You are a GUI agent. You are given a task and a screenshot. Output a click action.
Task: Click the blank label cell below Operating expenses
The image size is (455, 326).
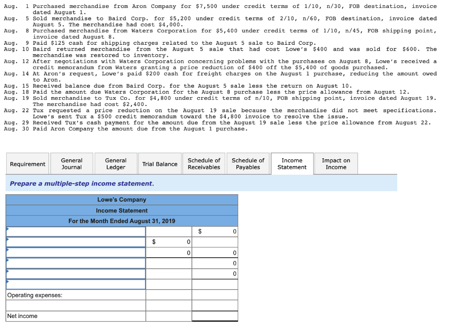click(76, 306)
